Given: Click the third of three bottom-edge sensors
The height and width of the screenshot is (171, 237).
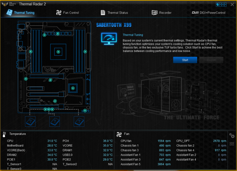Looking at the screenshot, I should pyautogui.click(x=52, y=109).
